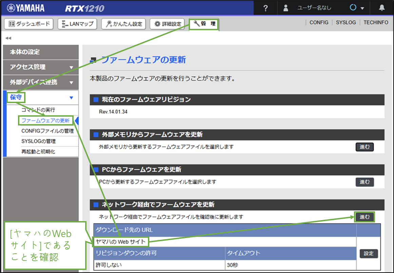Open the SYSLOG page

[346, 22]
